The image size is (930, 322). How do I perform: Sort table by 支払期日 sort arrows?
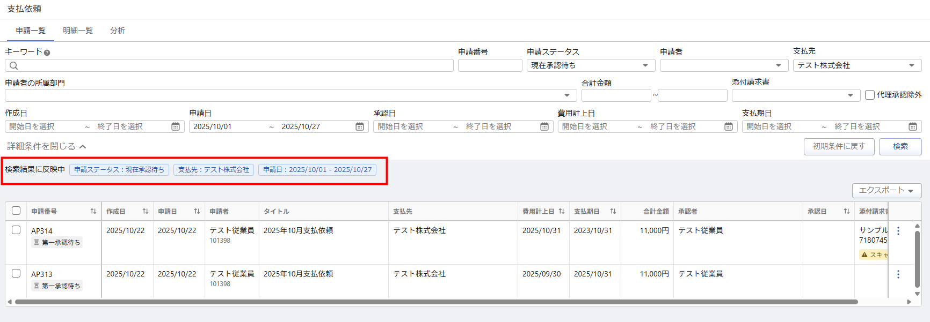tap(613, 212)
